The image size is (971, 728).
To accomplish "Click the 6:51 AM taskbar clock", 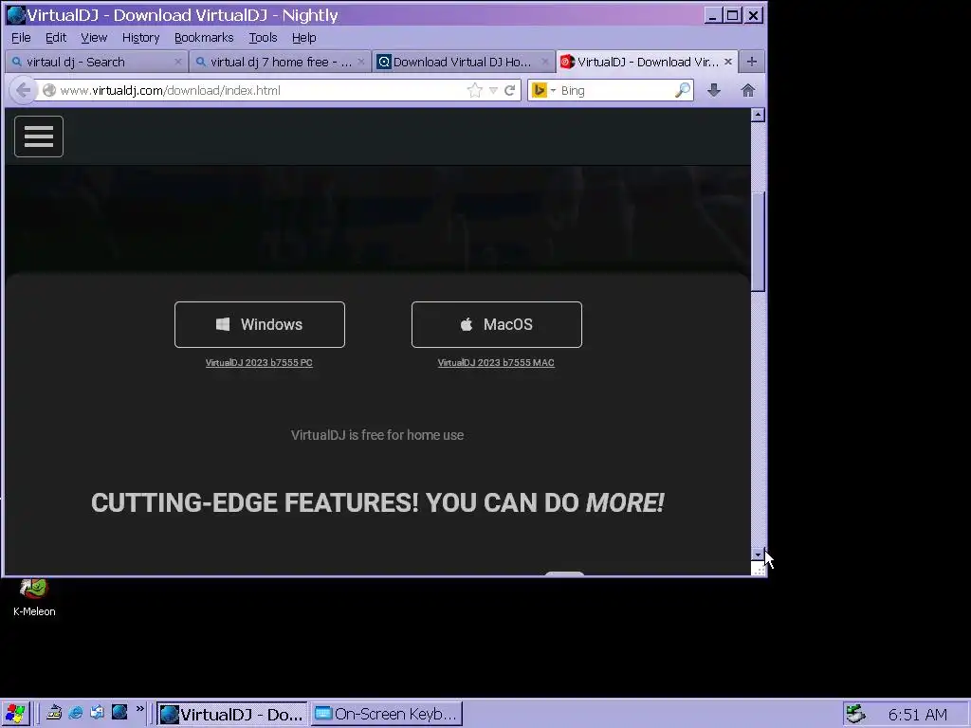I will click(917, 715).
